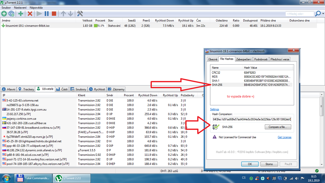Click the 'Compare a file...' button
325x183 pixels.
[278, 127]
